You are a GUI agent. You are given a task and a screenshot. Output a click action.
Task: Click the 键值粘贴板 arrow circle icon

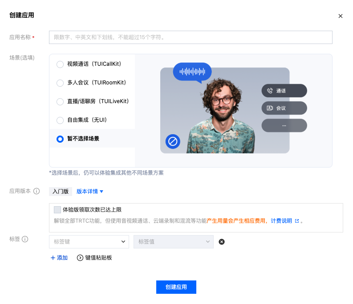(80, 258)
